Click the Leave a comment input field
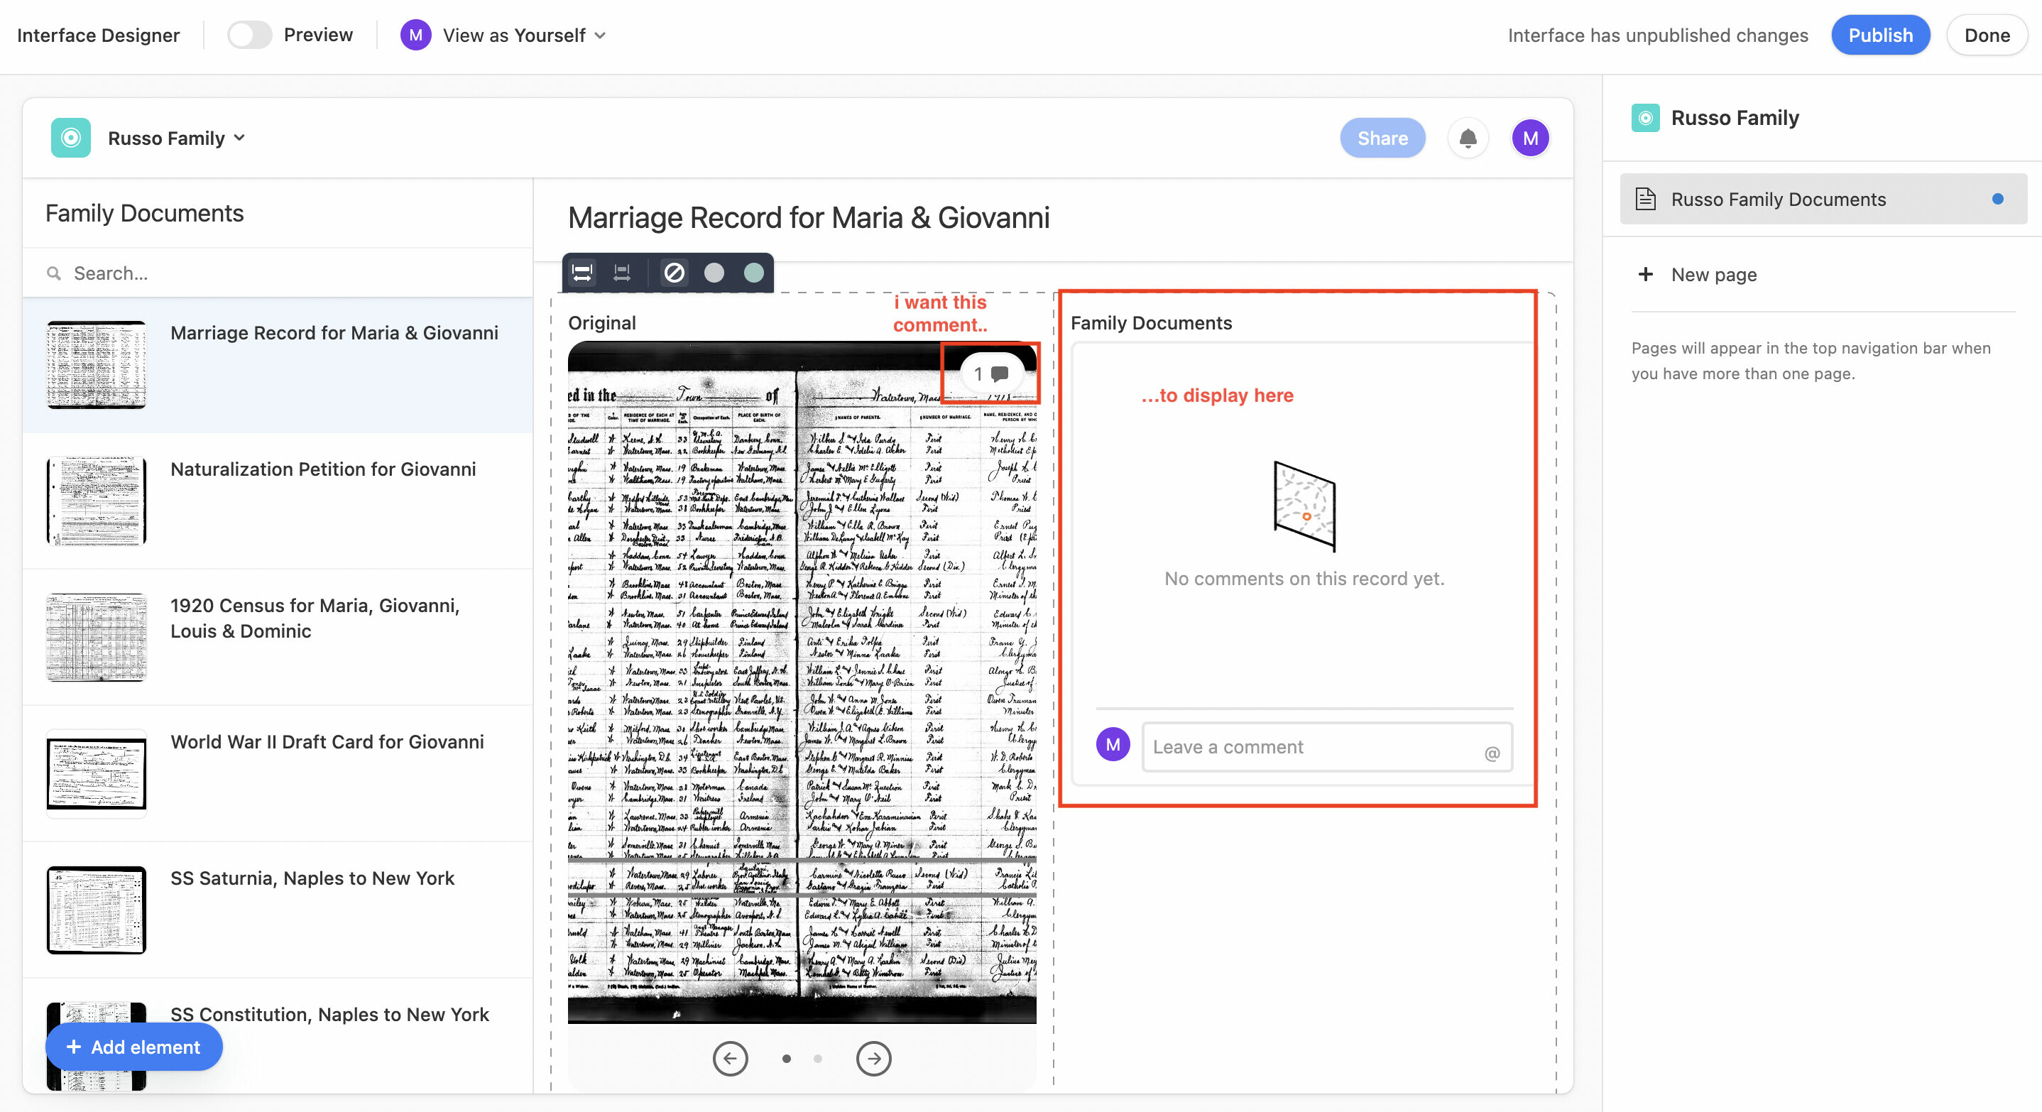This screenshot has width=2042, height=1112. (x=1326, y=746)
